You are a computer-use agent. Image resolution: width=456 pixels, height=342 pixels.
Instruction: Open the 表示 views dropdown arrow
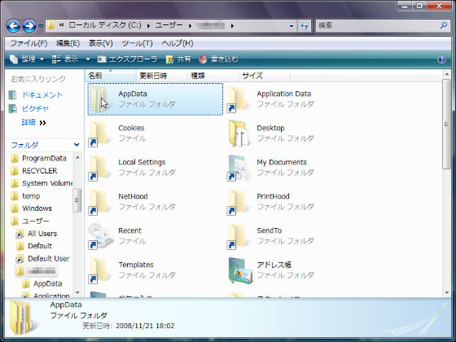tap(88, 59)
